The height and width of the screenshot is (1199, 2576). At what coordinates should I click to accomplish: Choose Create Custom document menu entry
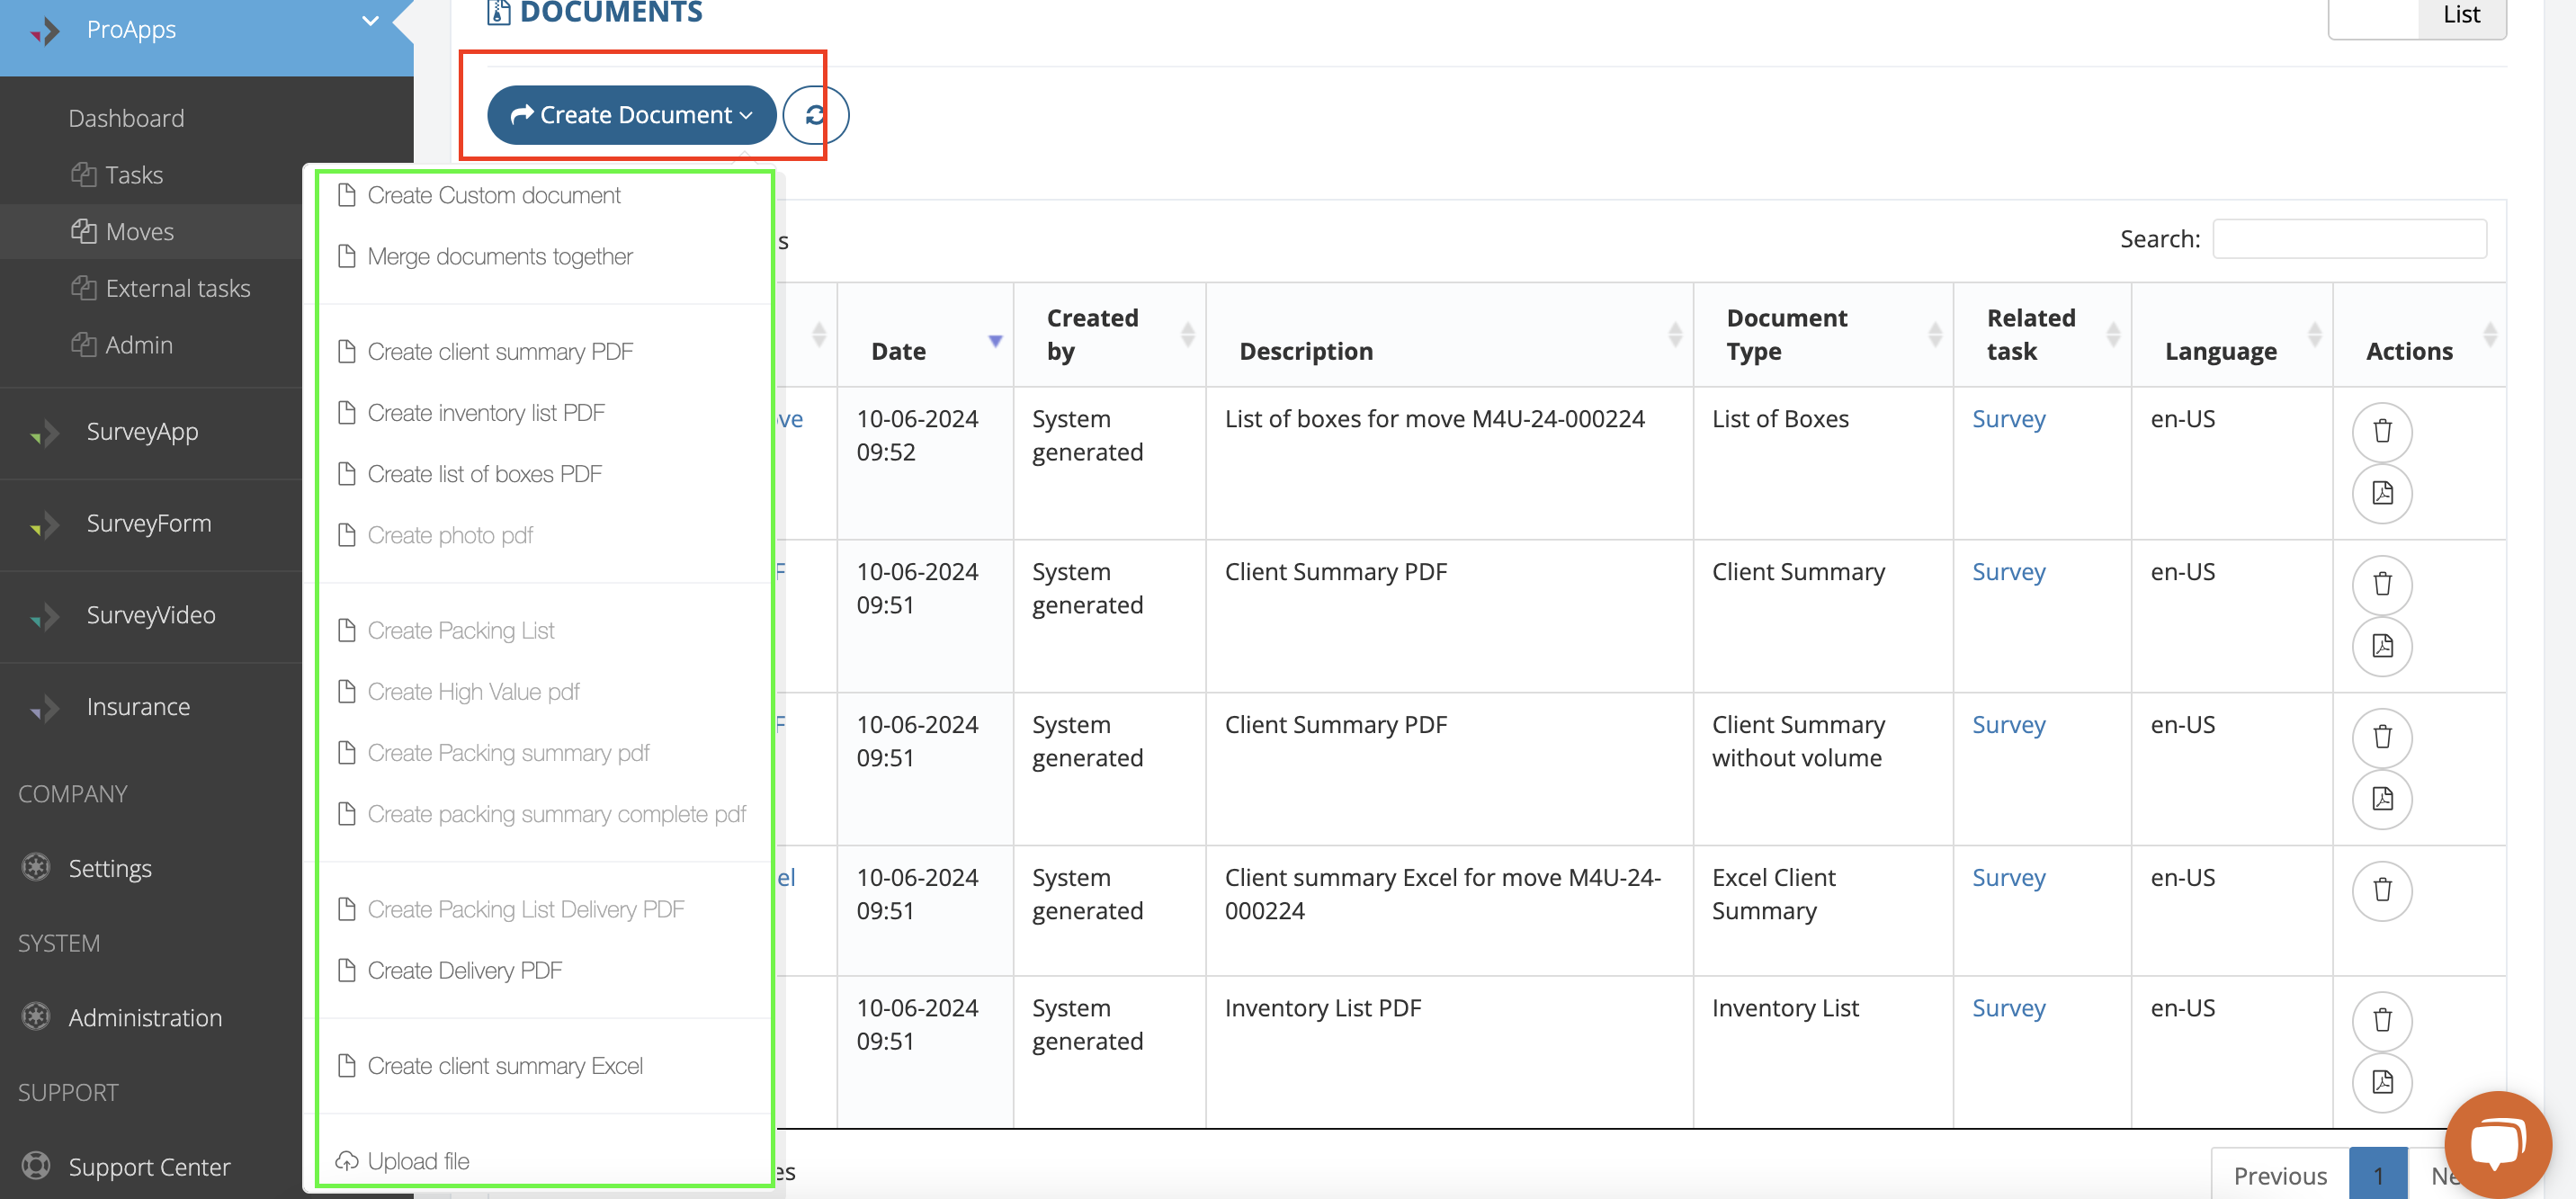tap(494, 195)
